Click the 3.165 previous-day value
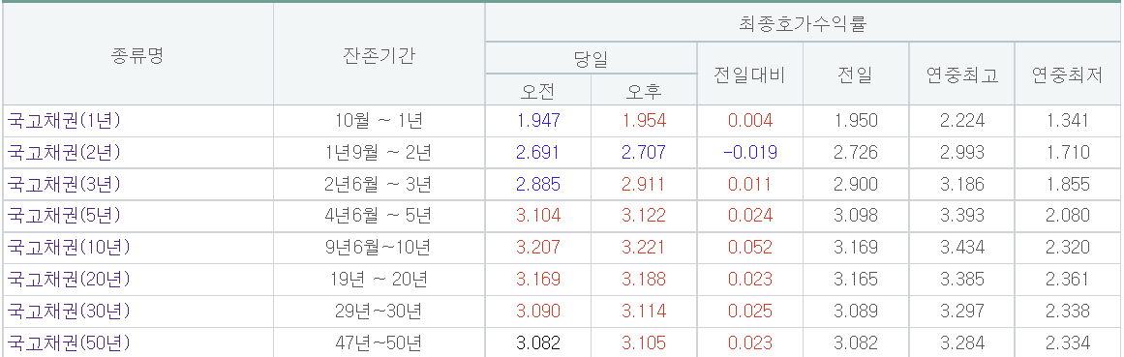 click(x=856, y=280)
